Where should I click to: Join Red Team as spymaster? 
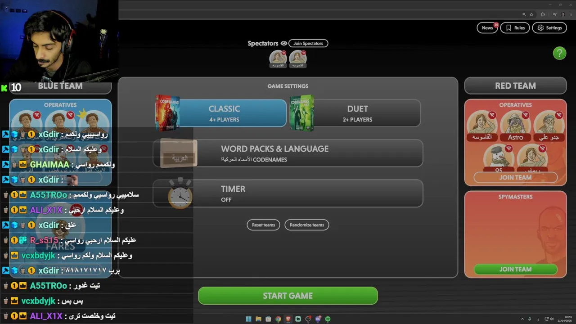pos(515,269)
